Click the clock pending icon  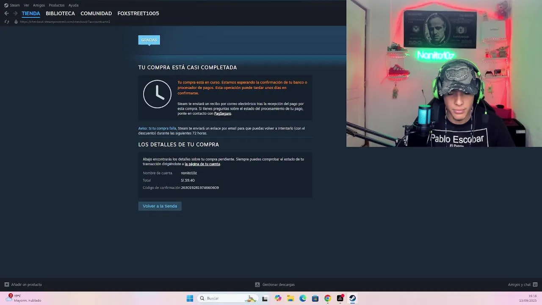click(157, 94)
